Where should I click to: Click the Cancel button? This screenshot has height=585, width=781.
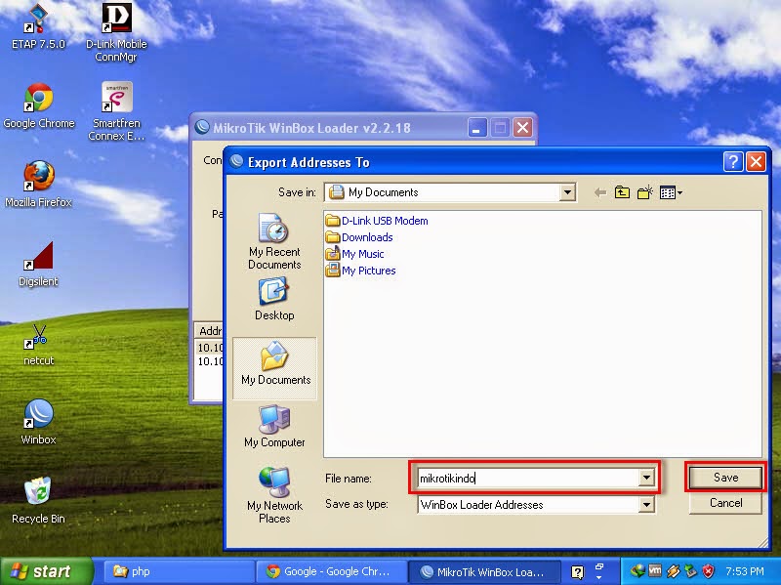coord(725,503)
